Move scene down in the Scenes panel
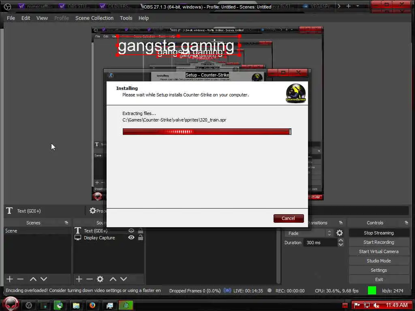The image size is (415, 311). [44, 279]
